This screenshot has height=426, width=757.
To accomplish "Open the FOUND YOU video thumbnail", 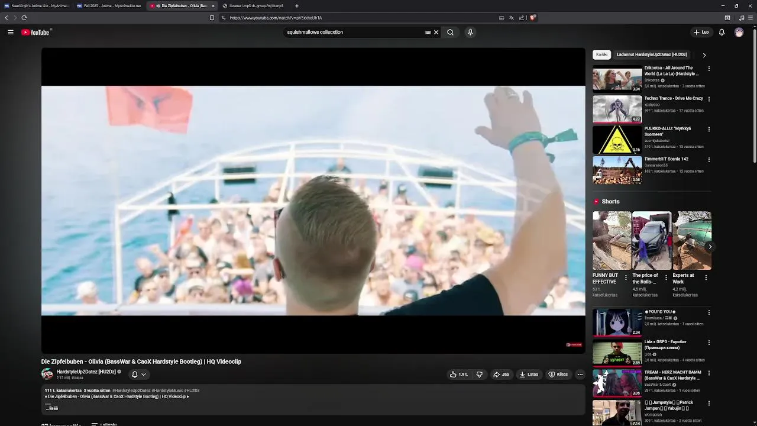I will (x=617, y=322).
